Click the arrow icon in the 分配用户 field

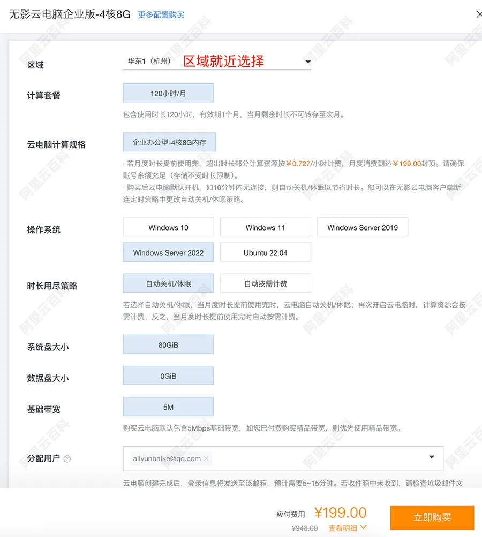click(x=431, y=457)
